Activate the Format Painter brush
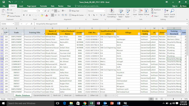The image size is (189, 106). [14, 16]
